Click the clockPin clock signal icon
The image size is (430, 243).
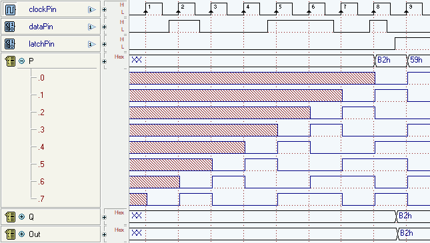(x=10, y=9)
